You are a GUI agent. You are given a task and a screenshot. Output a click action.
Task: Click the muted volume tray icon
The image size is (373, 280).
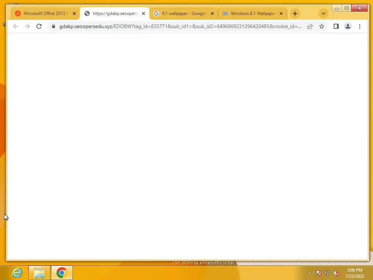(336, 273)
